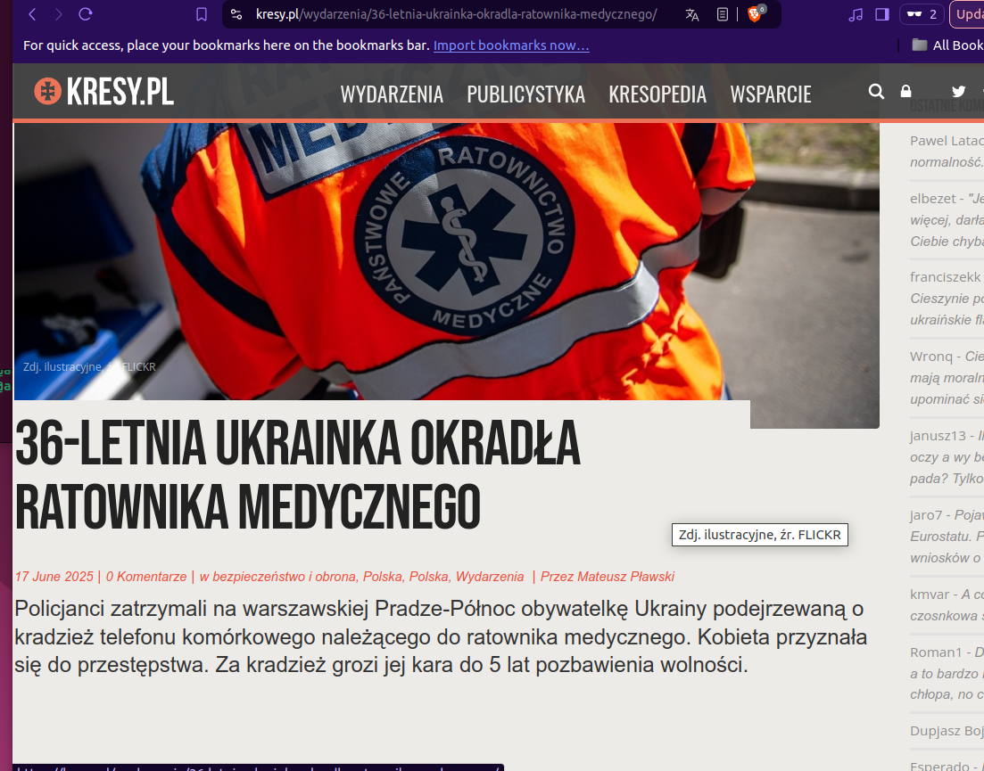Click the translate page icon
984x771 pixels.
tap(692, 14)
